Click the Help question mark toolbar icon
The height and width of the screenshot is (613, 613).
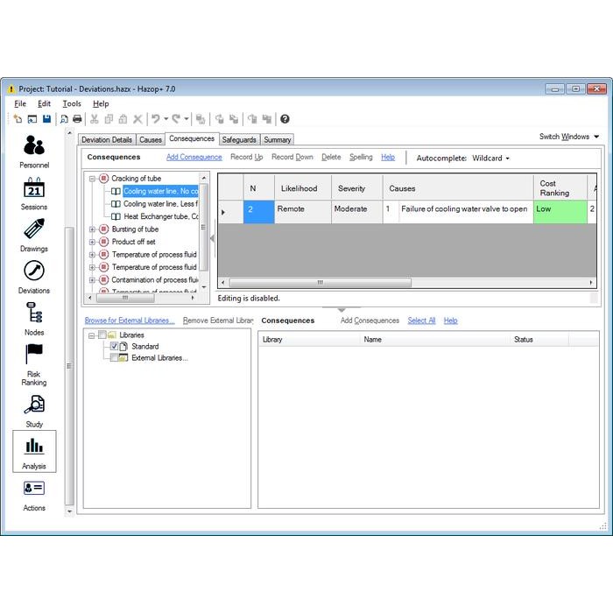285,119
